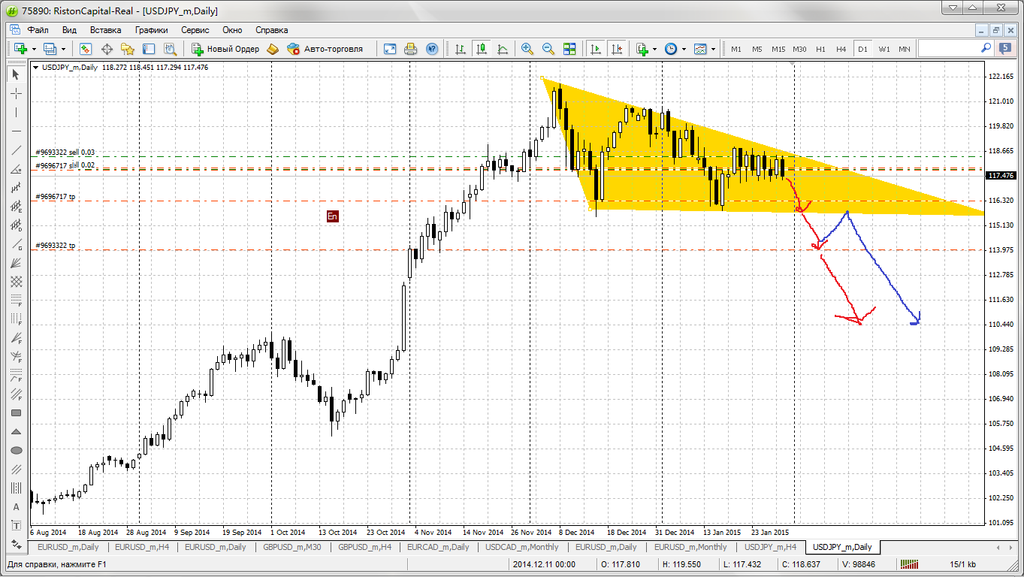Toggle the chart shift button
Screen dimensions: 1024x577
click(x=617, y=49)
